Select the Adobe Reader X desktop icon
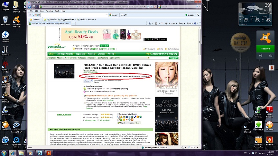This screenshot has width=278, height=156. click(269, 112)
